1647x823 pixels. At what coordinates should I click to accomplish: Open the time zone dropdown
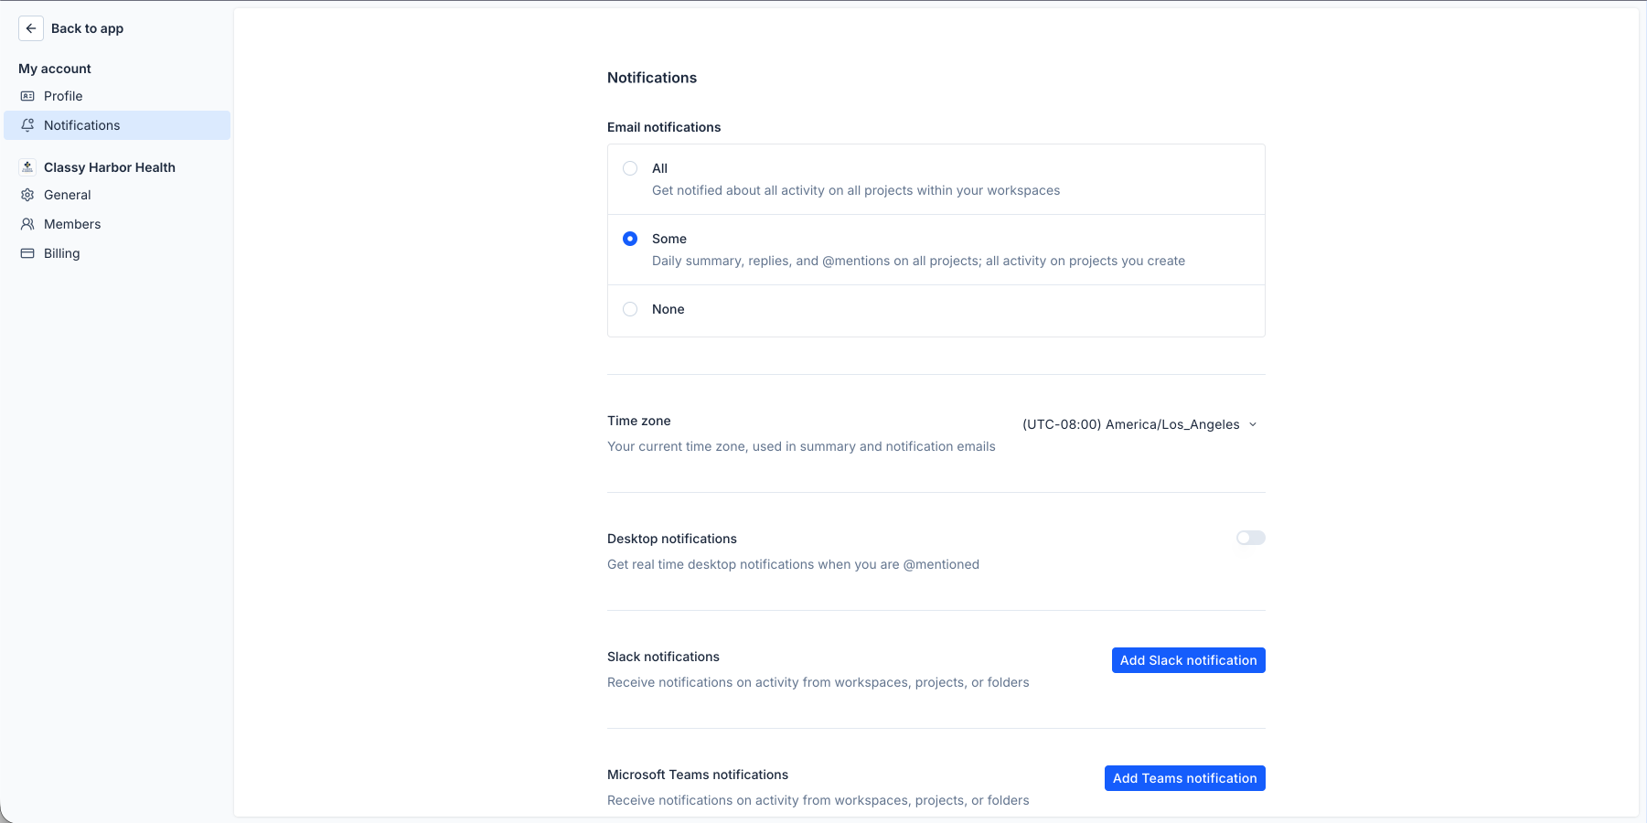(x=1139, y=424)
